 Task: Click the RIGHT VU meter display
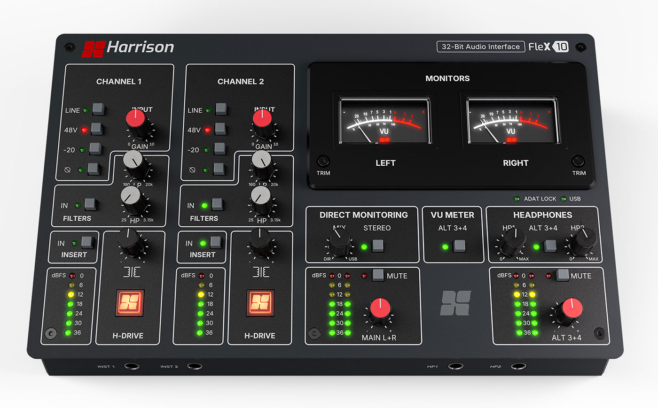[513, 121]
